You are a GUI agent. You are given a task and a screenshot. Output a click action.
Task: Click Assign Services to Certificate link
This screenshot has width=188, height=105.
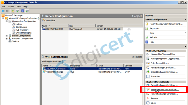(x=164, y=90)
